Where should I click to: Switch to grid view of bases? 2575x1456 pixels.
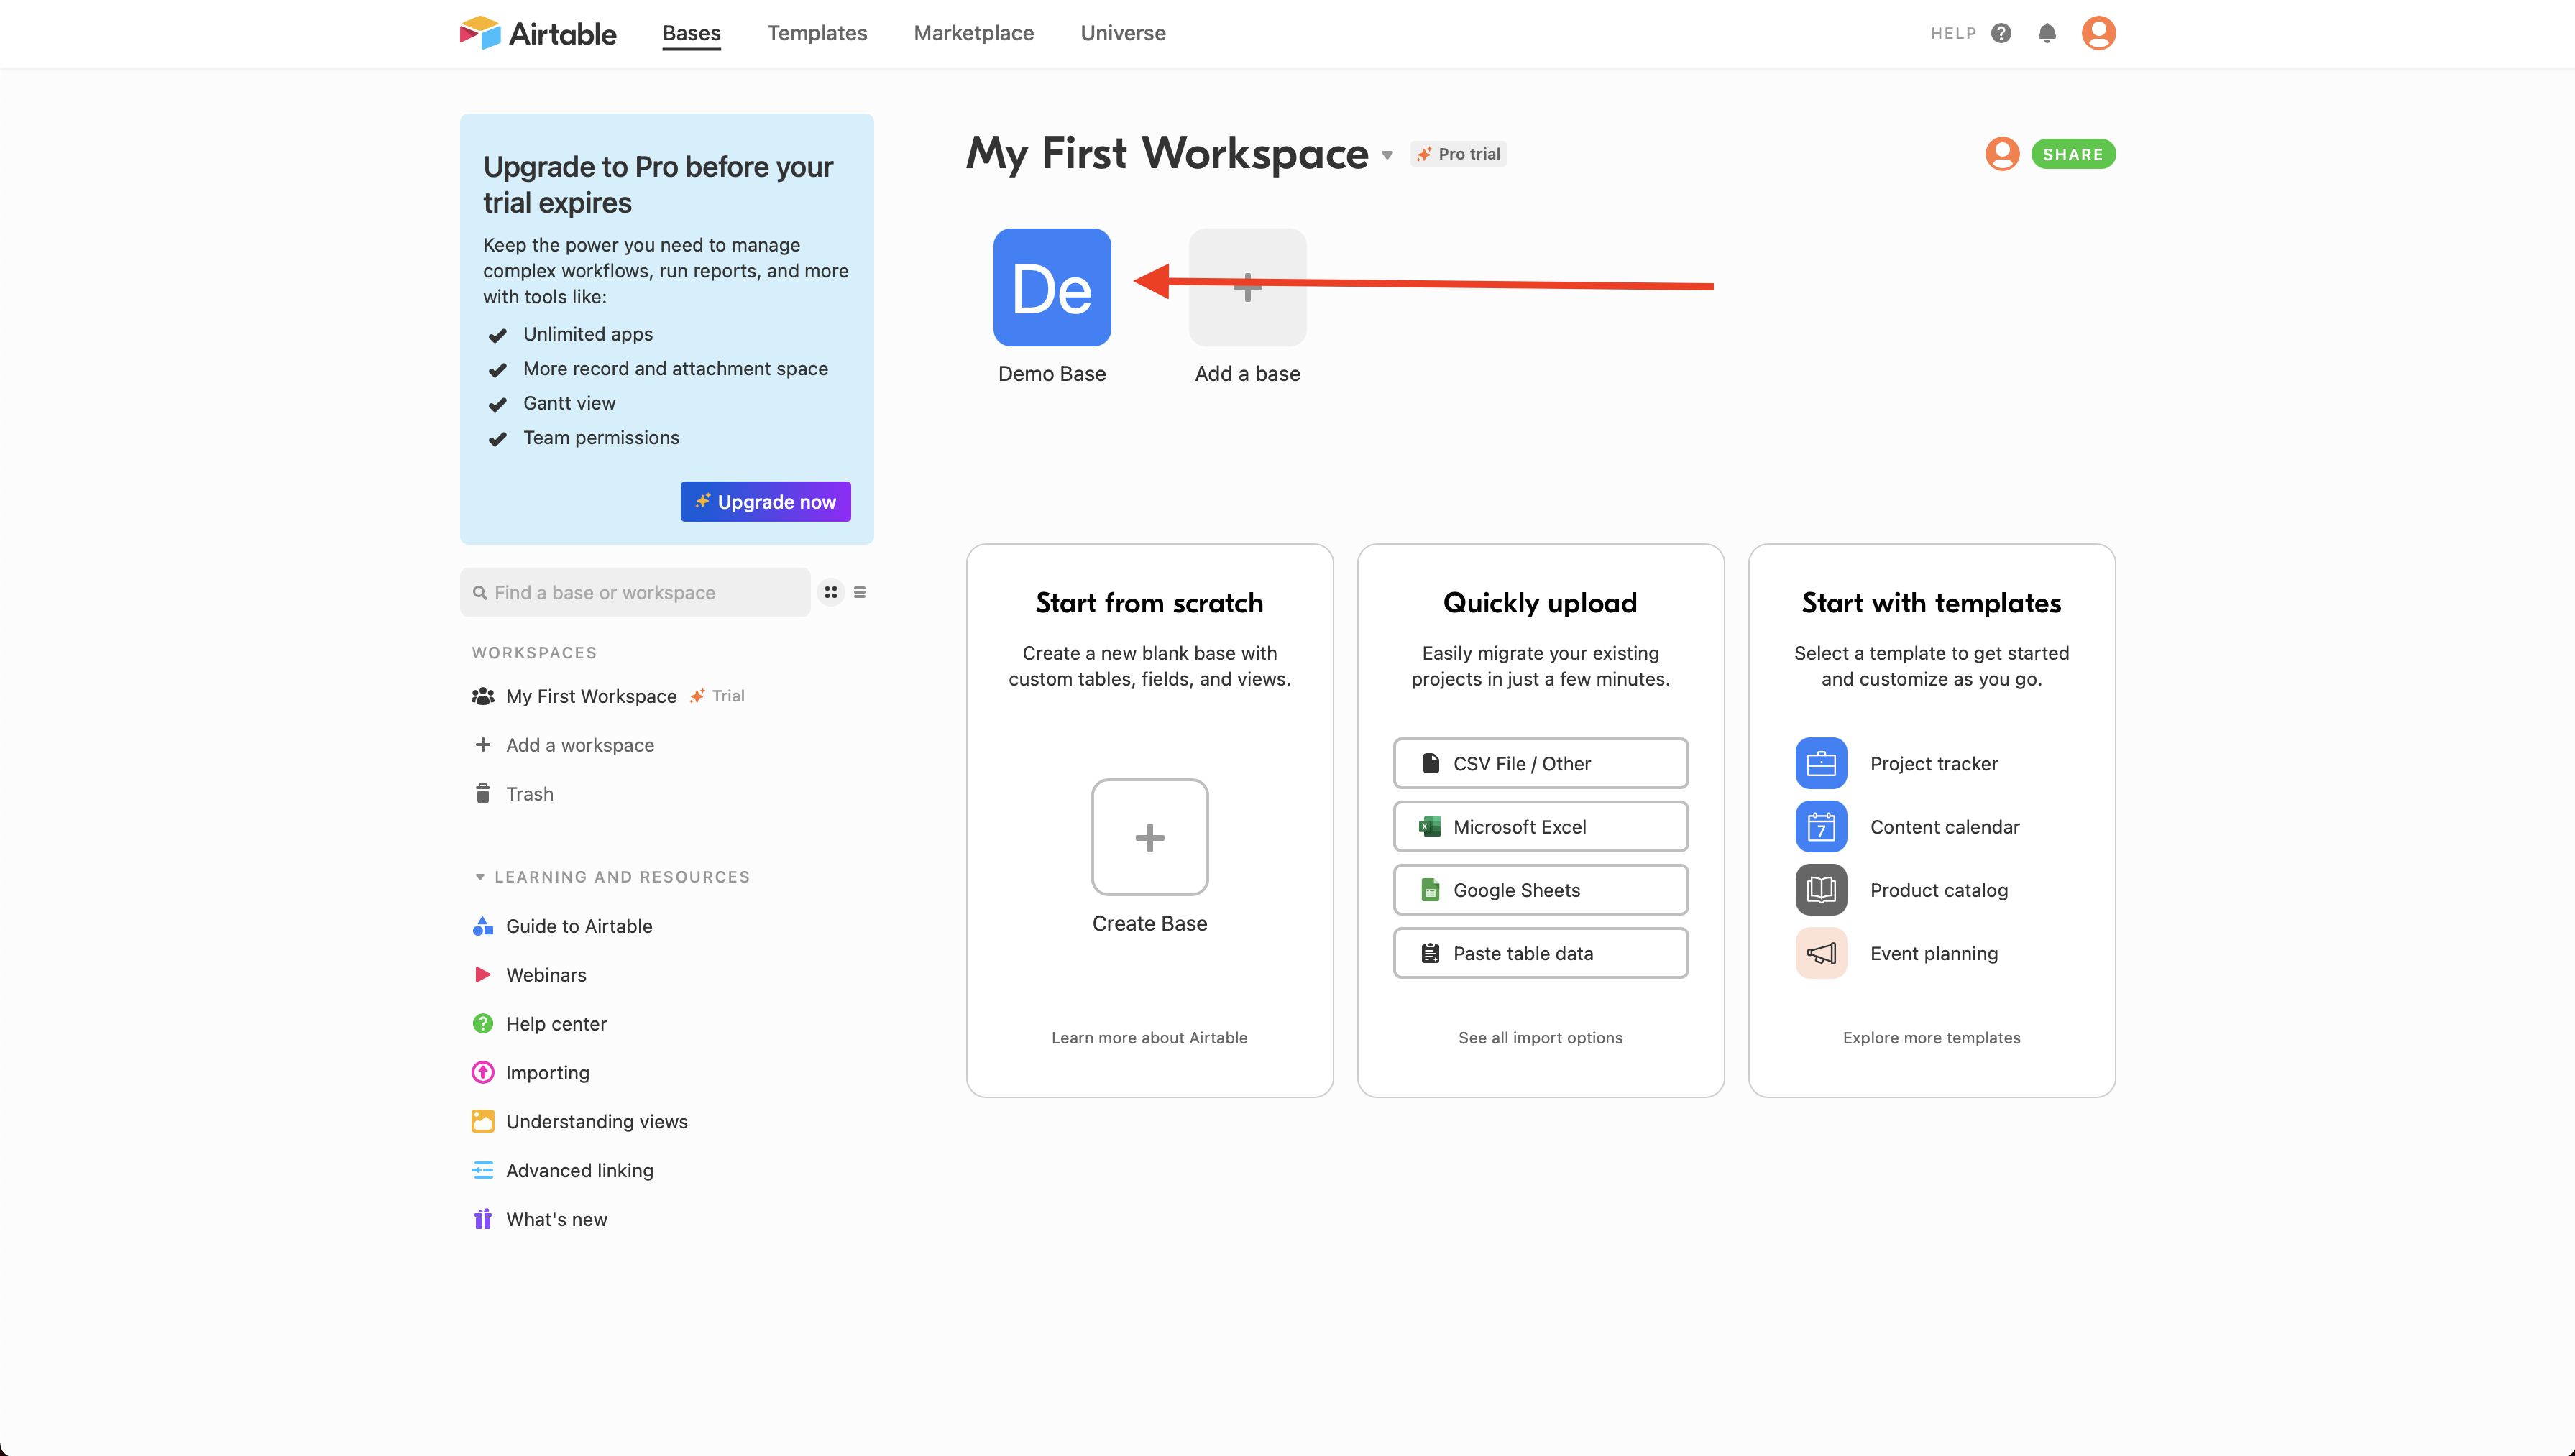(x=831, y=592)
